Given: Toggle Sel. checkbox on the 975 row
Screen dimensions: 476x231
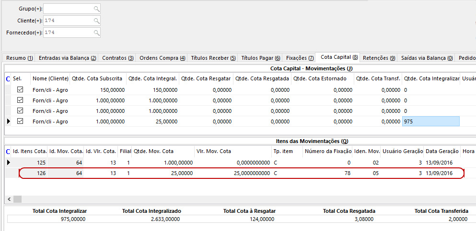Looking at the screenshot, I should pyautogui.click(x=20, y=121).
